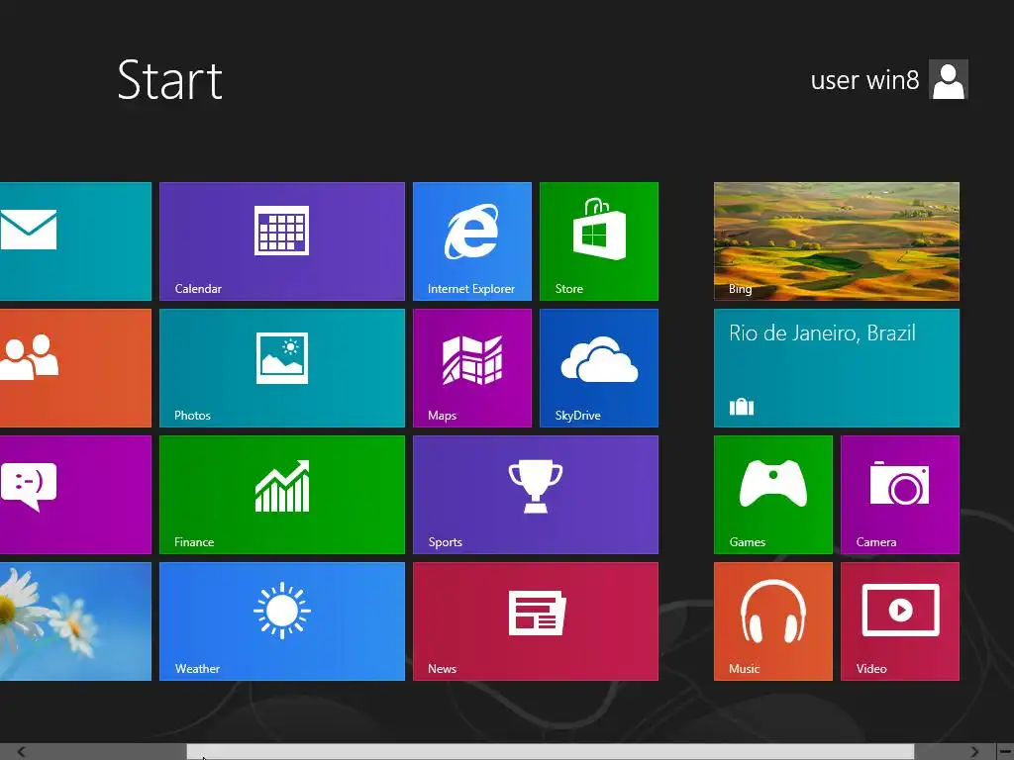Open the Messaging tile with smiley bubble
Image resolution: width=1014 pixels, height=760 pixels.
click(75, 495)
